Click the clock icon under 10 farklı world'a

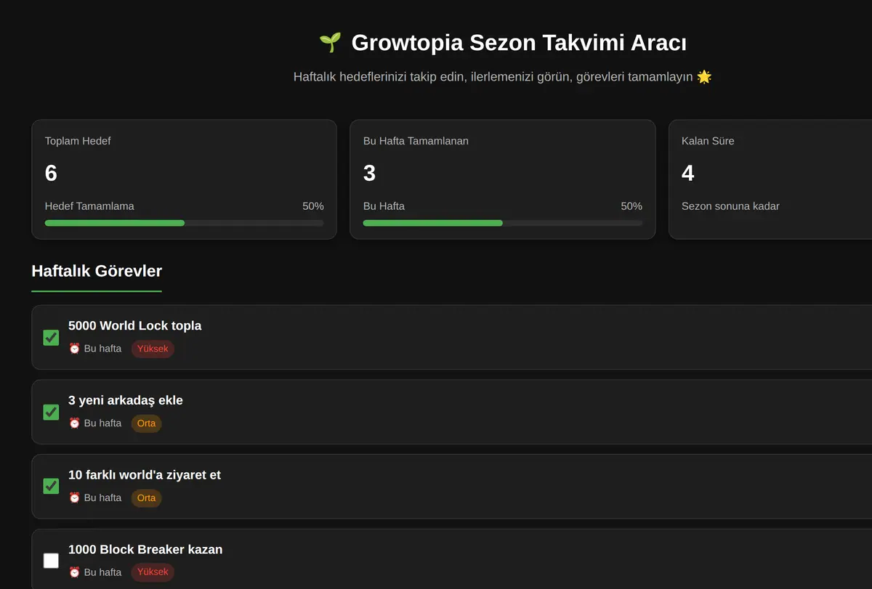click(74, 497)
